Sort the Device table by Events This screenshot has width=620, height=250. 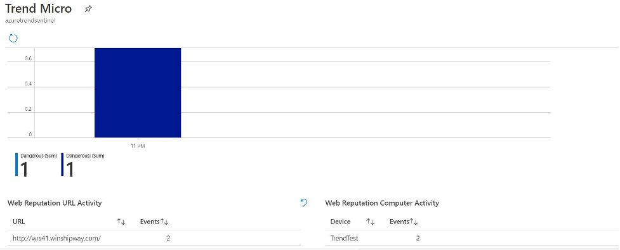[x=414, y=222]
